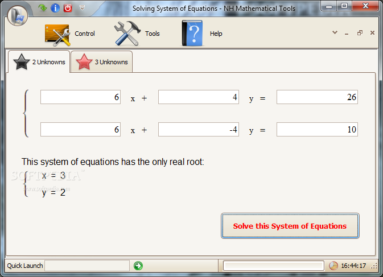Open the blue info icon
This screenshot has height=277, width=383.
pyautogui.click(x=55, y=8)
